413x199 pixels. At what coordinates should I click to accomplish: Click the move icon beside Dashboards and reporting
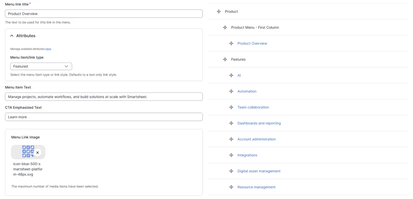pyautogui.click(x=231, y=123)
